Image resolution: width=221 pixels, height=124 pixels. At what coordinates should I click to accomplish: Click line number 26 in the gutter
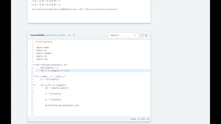pyautogui.click(x=32, y=114)
